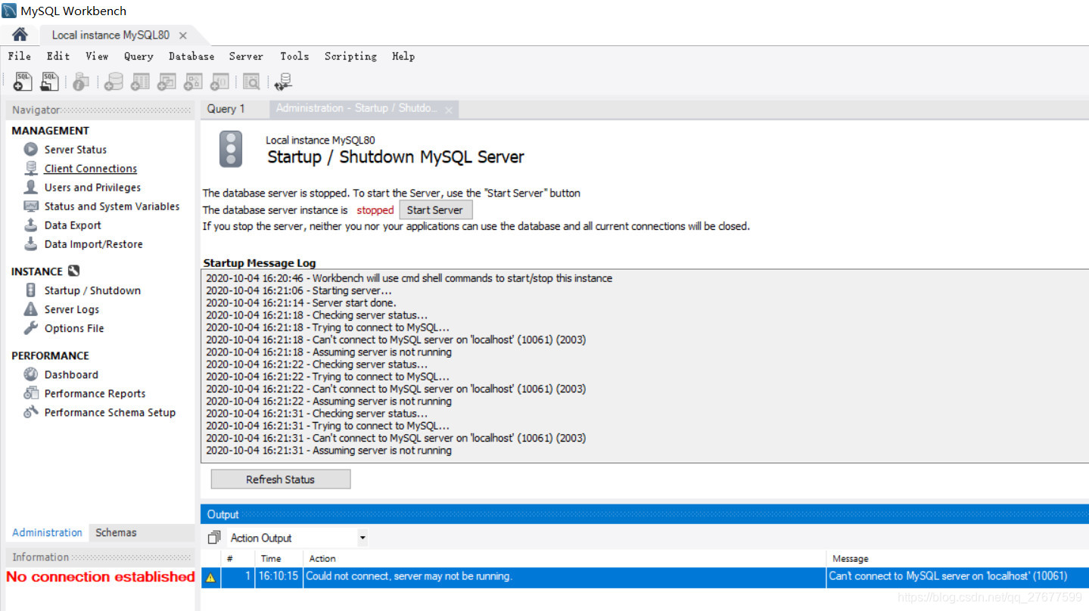
Task: Open Data Import/Restore in navigator
Action: (x=93, y=244)
